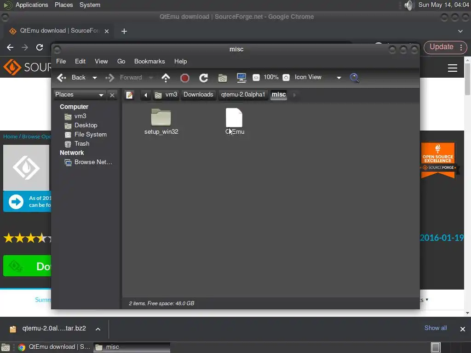Click the blue arrow notice icon

pyautogui.click(x=16, y=202)
